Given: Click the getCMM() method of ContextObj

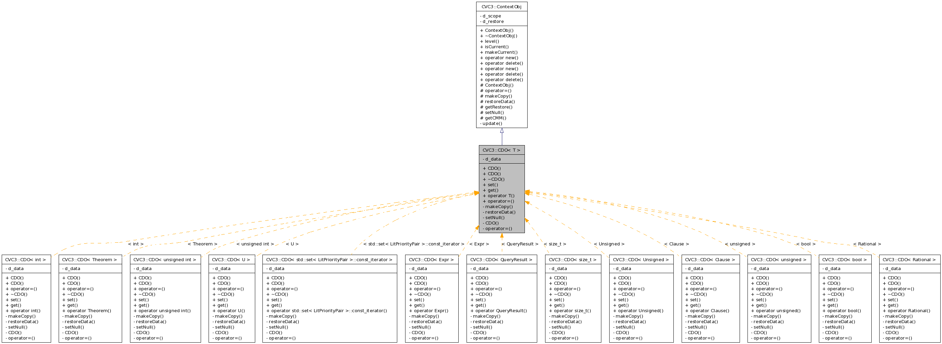Looking at the screenshot, I should tap(494, 118).
